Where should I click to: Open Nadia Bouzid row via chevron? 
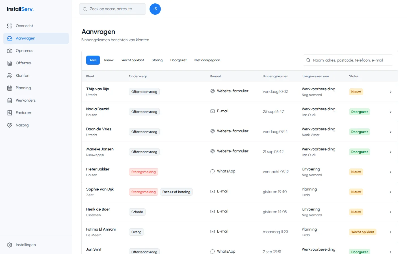391,112
